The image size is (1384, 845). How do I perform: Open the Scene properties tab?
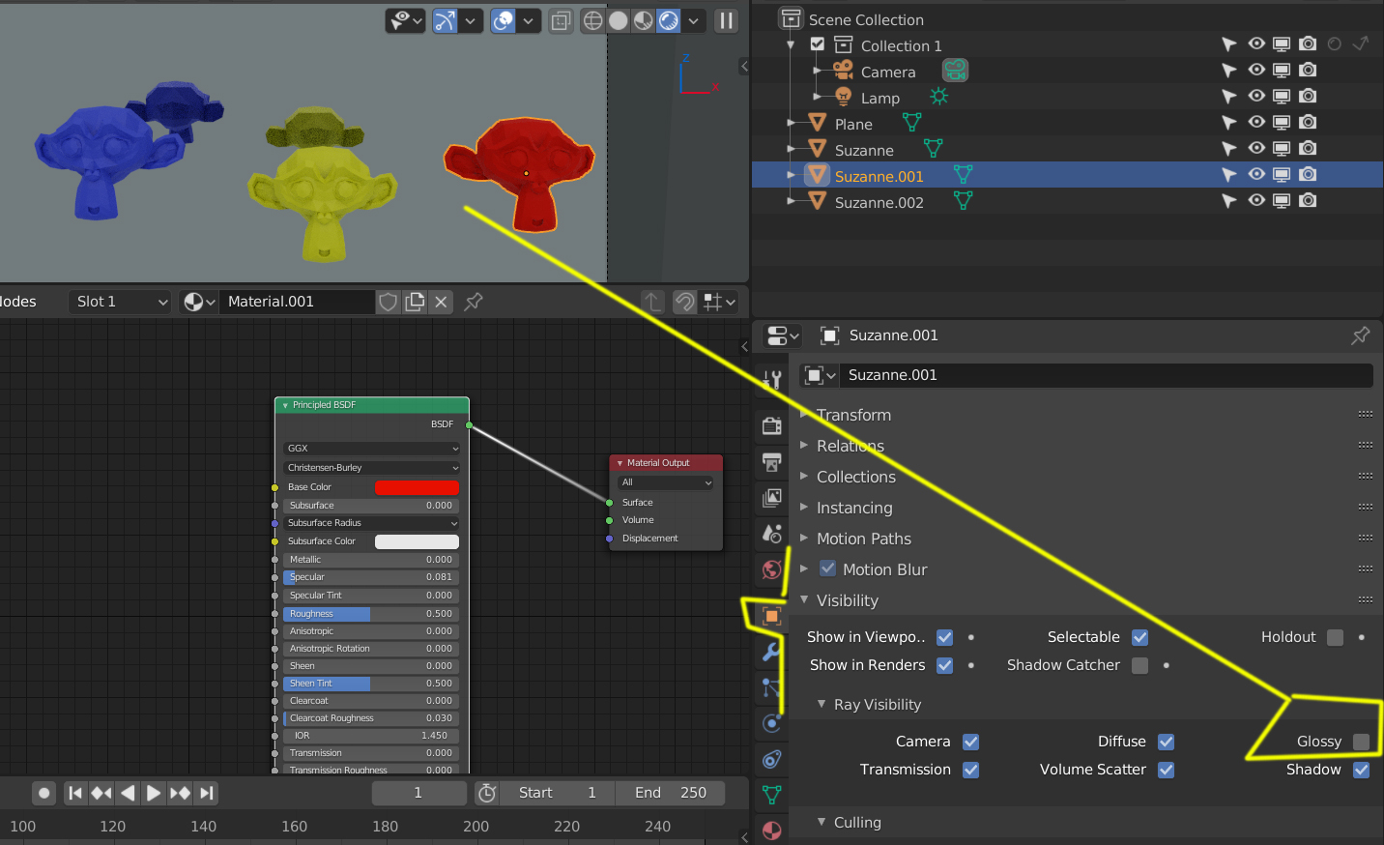click(x=772, y=533)
